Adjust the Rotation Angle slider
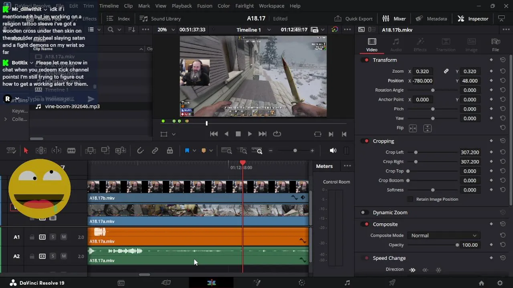The image size is (513, 288). pos(432,90)
